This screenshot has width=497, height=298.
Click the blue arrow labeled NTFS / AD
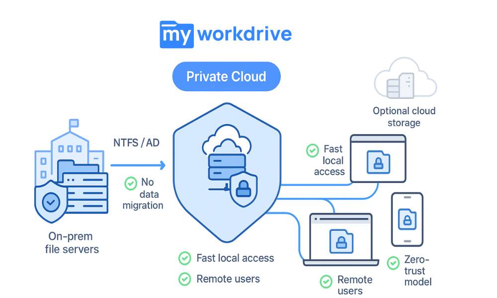click(x=138, y=164)
